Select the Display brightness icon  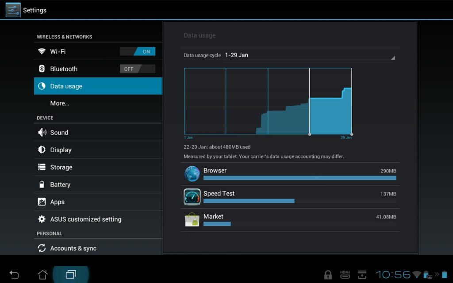42,149
